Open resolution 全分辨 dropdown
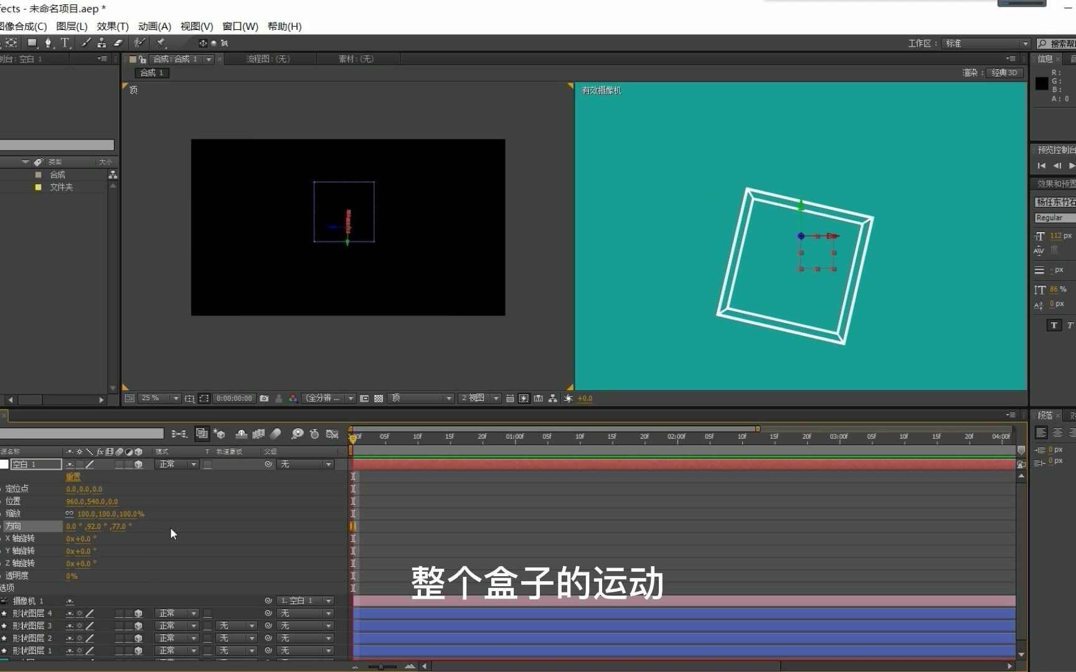This screenshot has width=1076, height=672. click(x=329, y=398)
